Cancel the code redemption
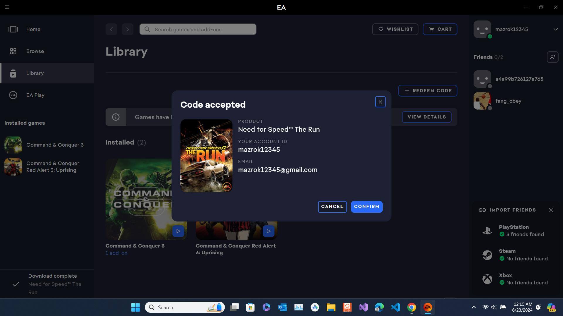The height and width of the screenshot is (316, 563). (332, 207)
